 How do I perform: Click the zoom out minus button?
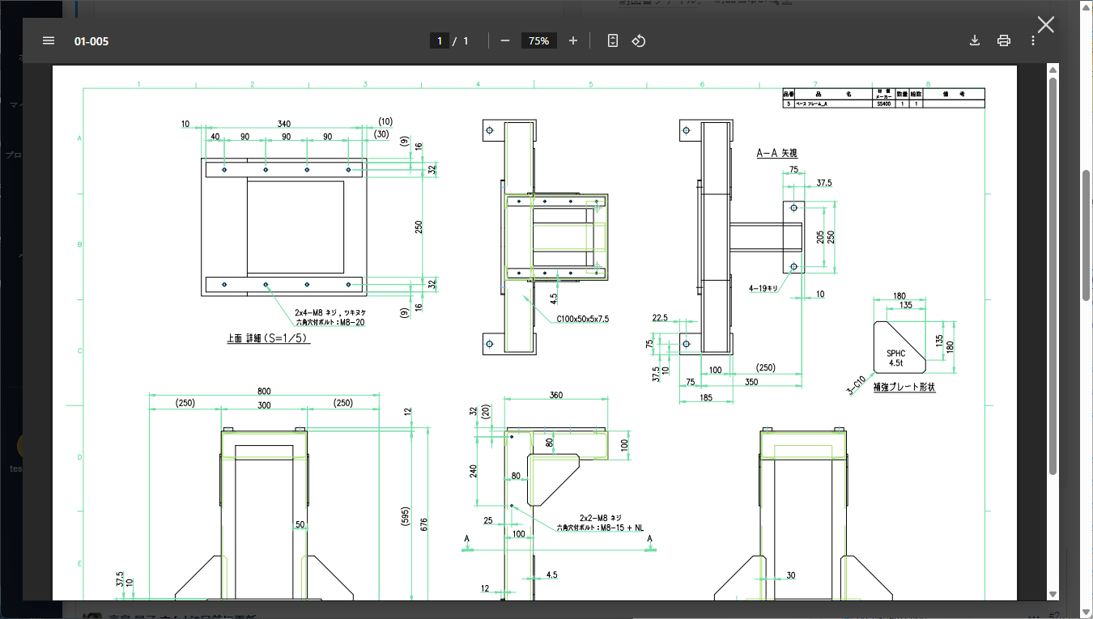pos(505,40)
